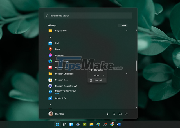Select Pin to Start in context menu
The height and width of the screenshot is (128, 180).
point(97,70)
